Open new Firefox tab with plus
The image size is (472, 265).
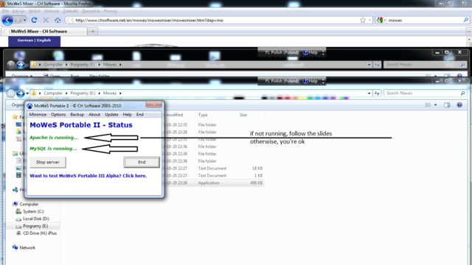pos(93,31)
